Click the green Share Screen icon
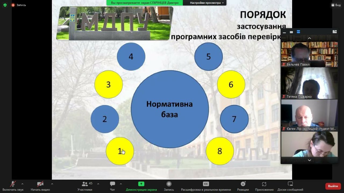The width and height of the screenshot is (344, 193). (141, 184)
